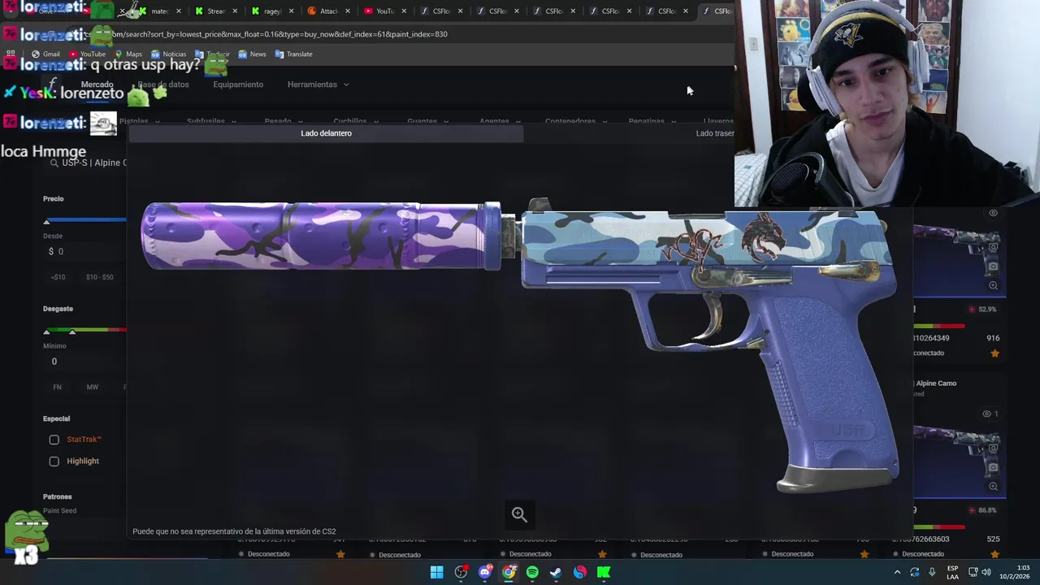The image size is (1040, 585).
Task: Click the Mínimo wear input field
Action: 85,362
